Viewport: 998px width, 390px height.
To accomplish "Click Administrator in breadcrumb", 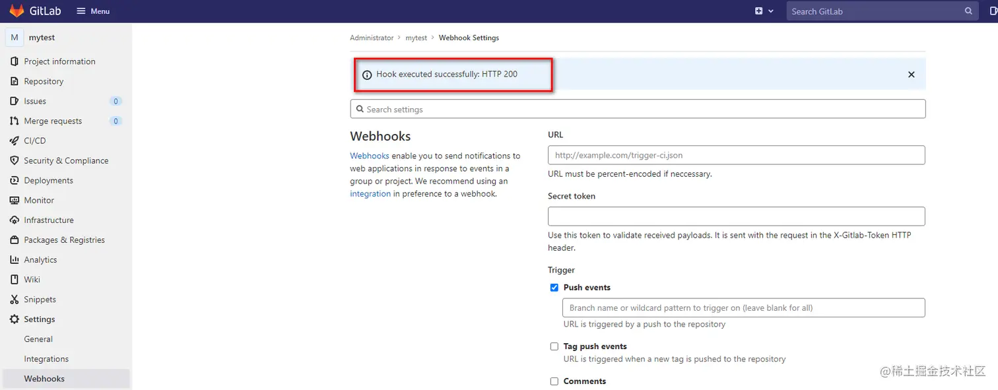I will (x=372, y=38).
